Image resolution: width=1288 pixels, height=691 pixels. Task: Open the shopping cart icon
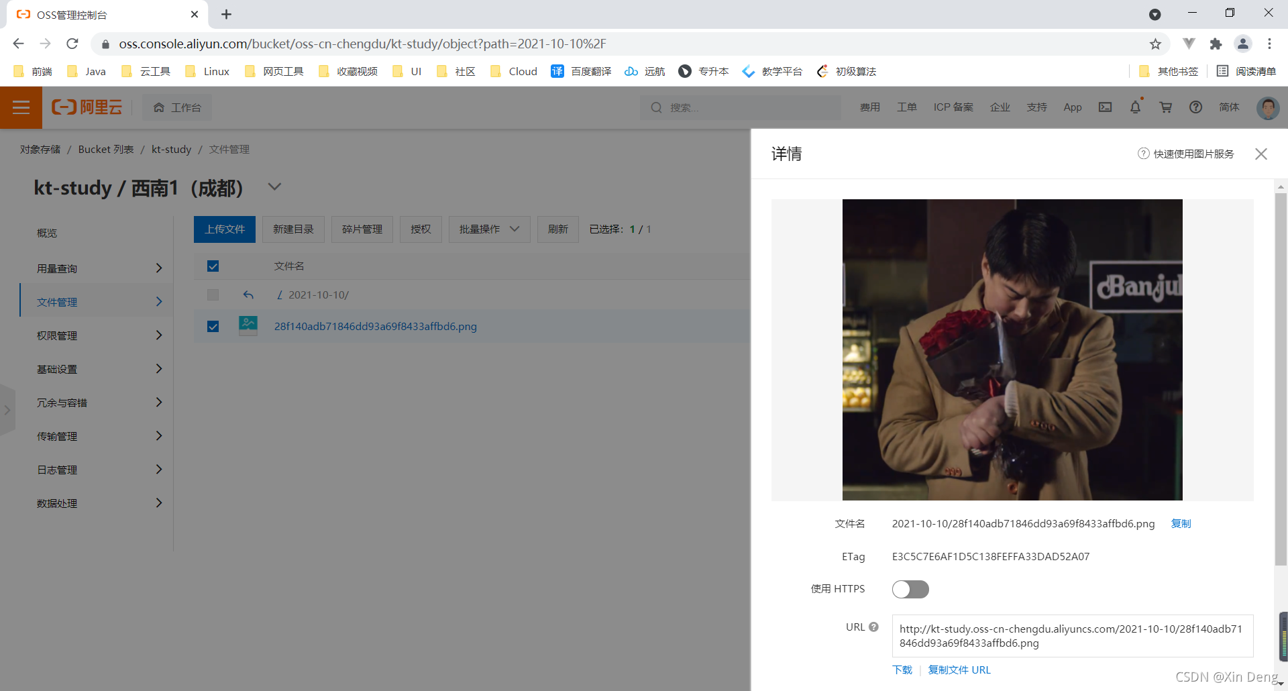[1166, 107]
